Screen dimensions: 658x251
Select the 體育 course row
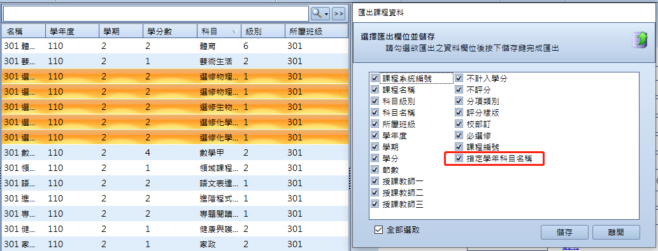[x=175, y=46]
